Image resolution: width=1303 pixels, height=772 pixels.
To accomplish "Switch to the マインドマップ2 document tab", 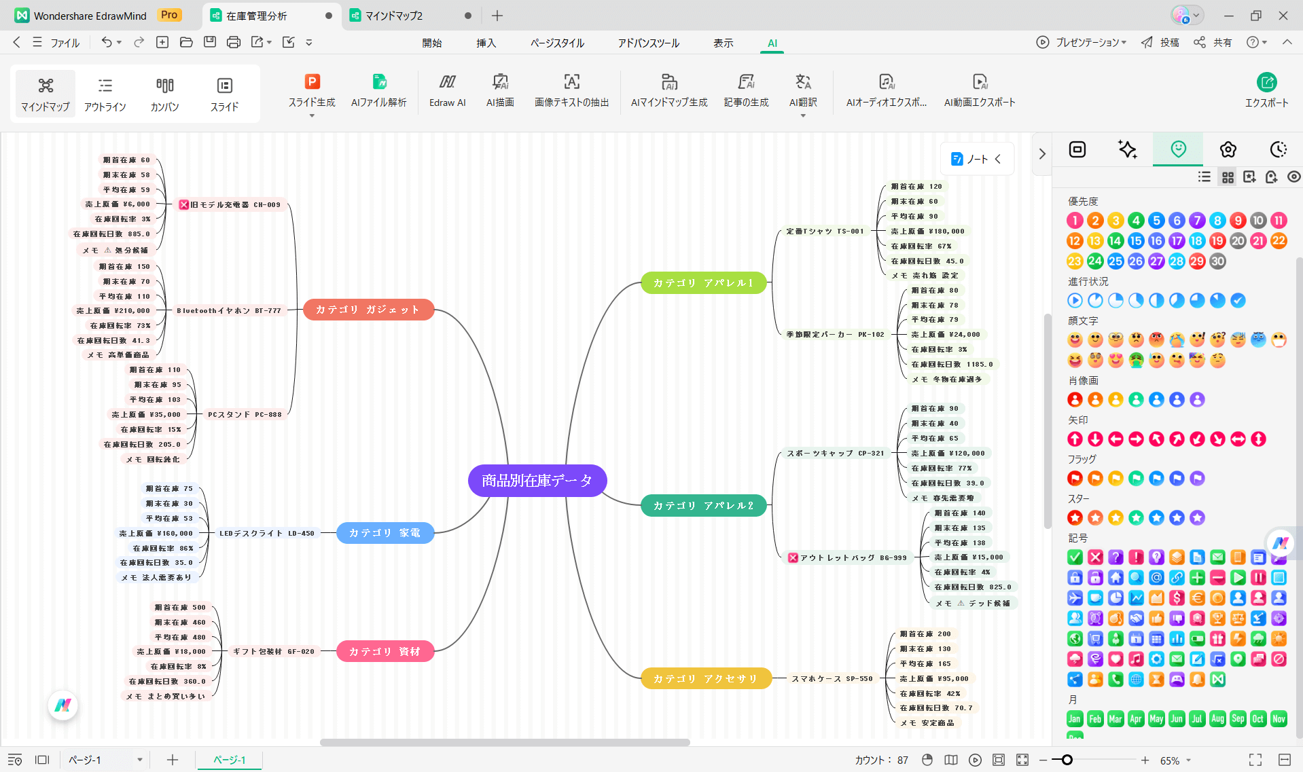I will 394,16.
